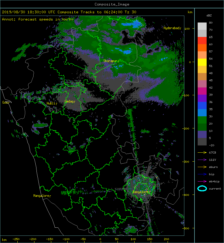Click the Annot: forecast speeds in km/hr label
The width and height of the screenshot is (224, 243).
(38, 19)
